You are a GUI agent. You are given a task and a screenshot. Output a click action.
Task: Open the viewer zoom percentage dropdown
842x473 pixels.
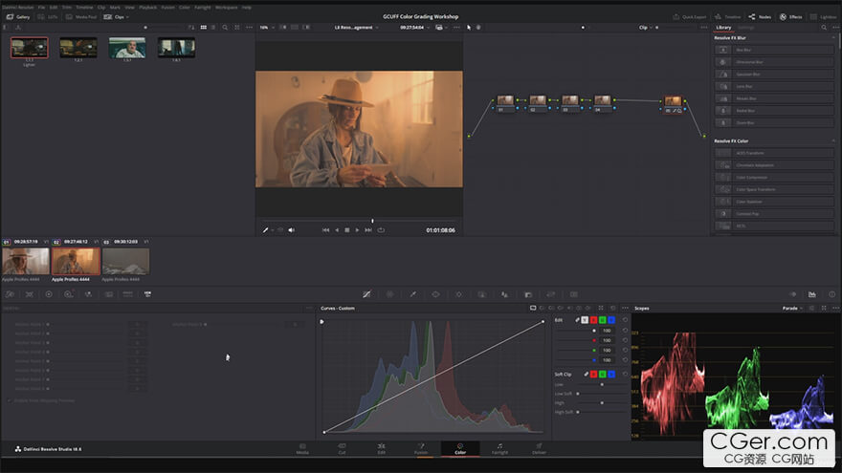click(267, 28)
